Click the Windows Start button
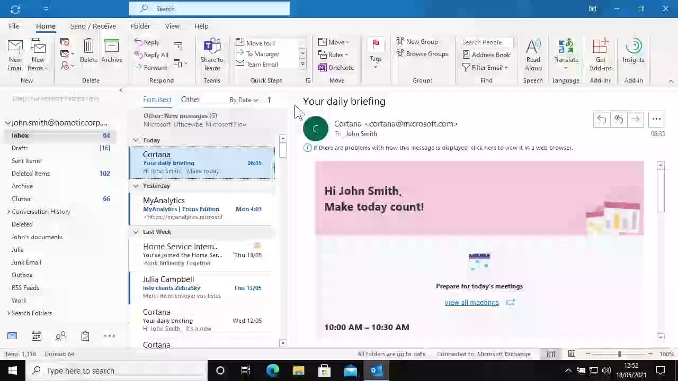The height and width of the screenshot is (381, 678). [x=13, y=370]
